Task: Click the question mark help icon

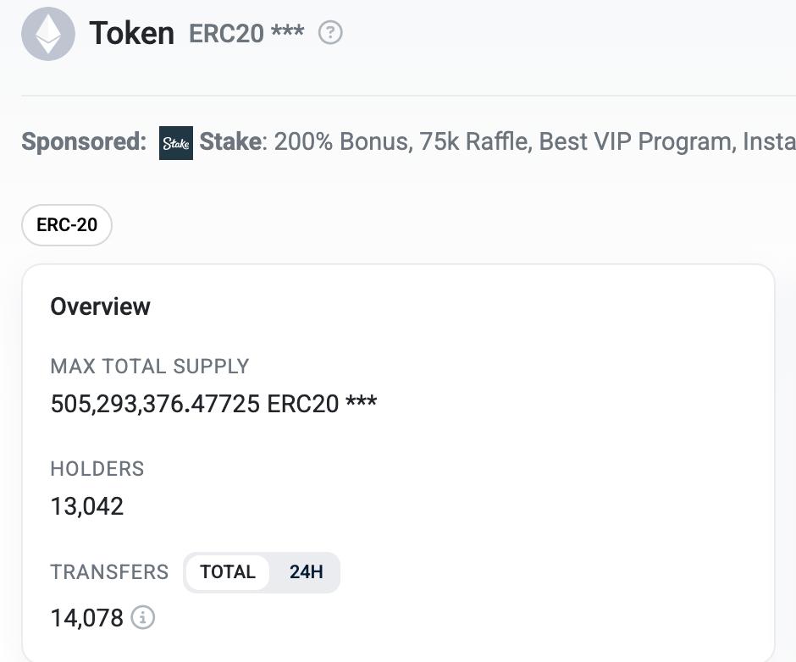Action: (x=330, y=33)
